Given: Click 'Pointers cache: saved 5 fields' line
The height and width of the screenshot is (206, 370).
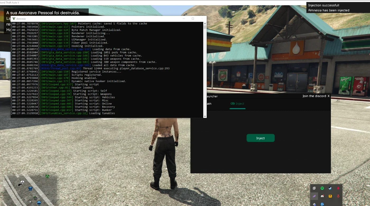Looking at the screenshot, I should (x=79, y=23).
